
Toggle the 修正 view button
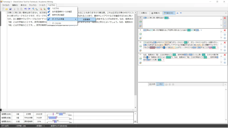pos(160,84)
